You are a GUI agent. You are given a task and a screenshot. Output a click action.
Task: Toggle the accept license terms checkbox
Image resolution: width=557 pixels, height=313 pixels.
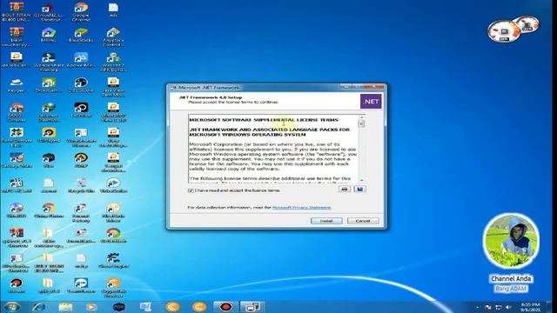[191, 190]
